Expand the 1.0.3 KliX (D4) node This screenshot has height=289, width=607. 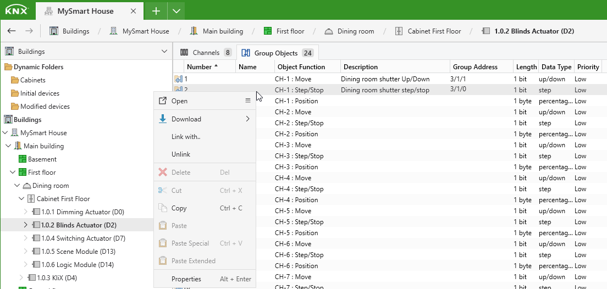pyautogui.click(x=21, y=277)
